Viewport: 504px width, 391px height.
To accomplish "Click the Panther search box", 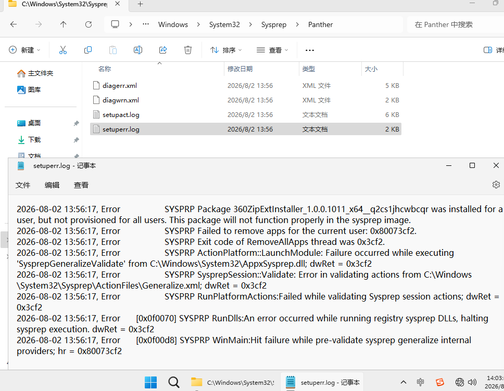I will click(456, 24).
